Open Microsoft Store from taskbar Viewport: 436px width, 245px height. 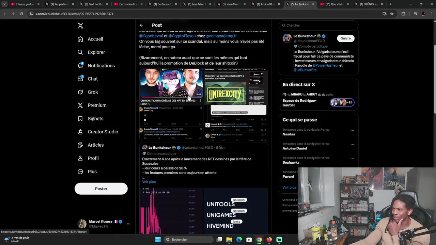point(249,240)
